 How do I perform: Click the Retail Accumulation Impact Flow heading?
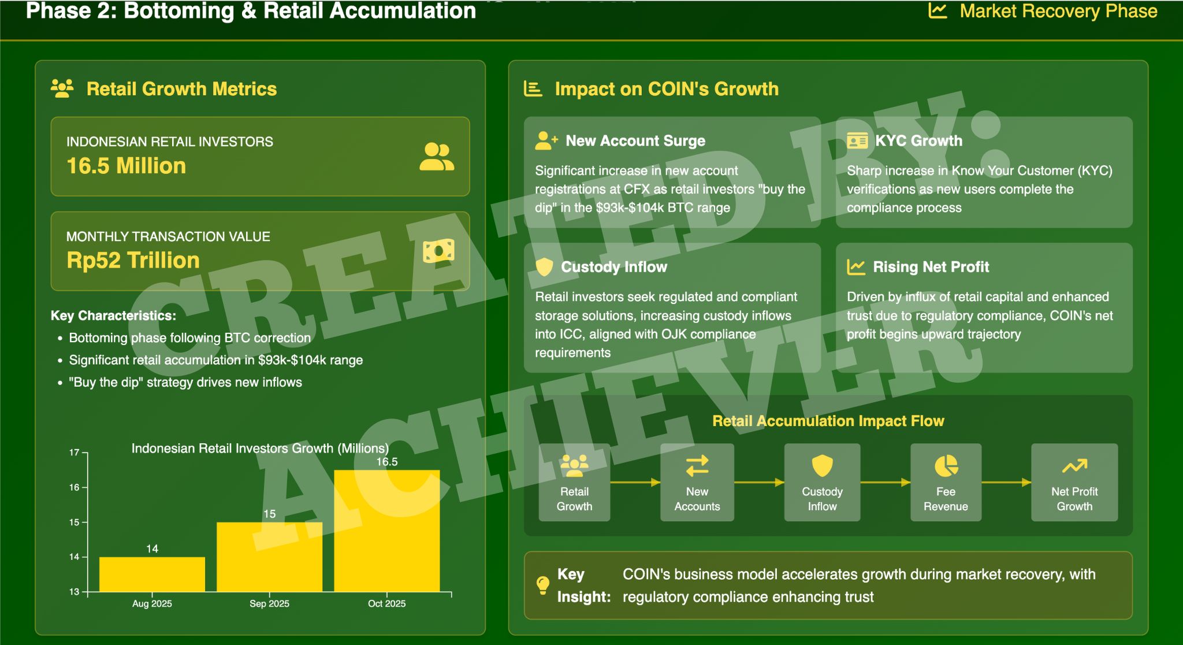[828, 421]
